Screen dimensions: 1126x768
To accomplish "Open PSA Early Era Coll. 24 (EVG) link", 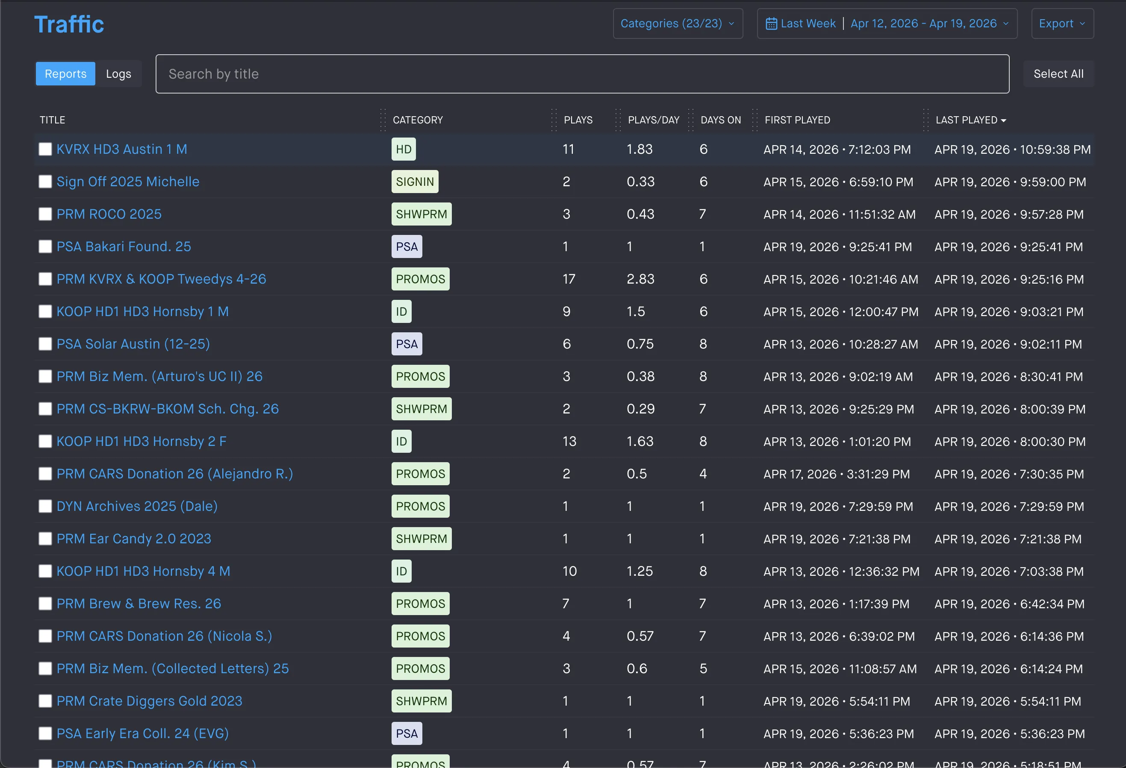I will 142,733.
